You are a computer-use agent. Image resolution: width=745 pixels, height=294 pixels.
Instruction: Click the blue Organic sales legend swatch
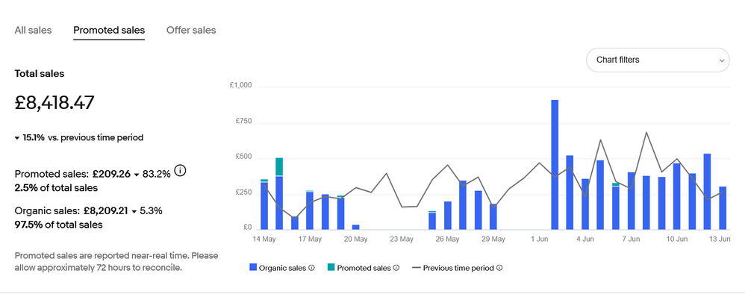(x=253, y=268)
